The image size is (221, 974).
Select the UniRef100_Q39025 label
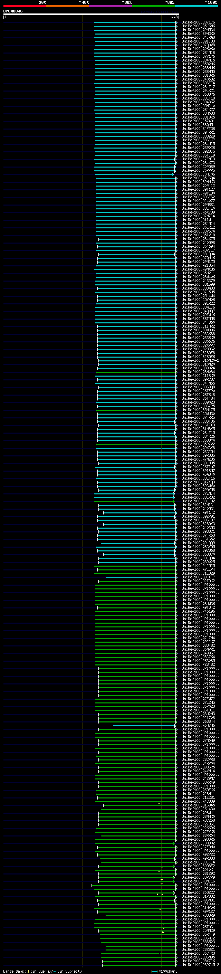point(198,562)
